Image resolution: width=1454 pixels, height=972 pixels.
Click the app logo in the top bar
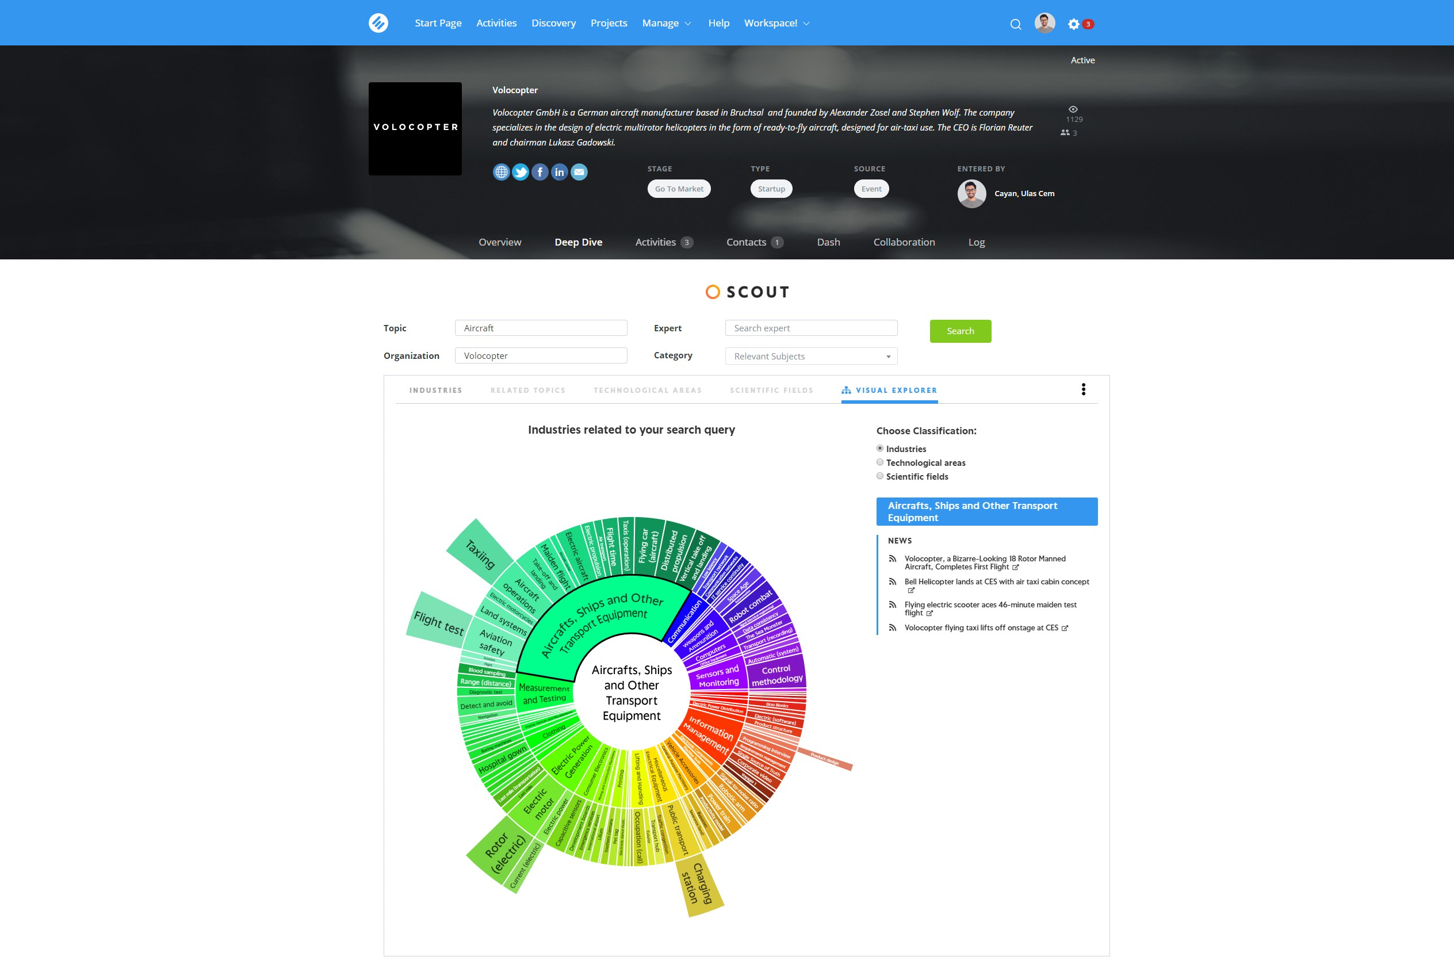point(378,23)
